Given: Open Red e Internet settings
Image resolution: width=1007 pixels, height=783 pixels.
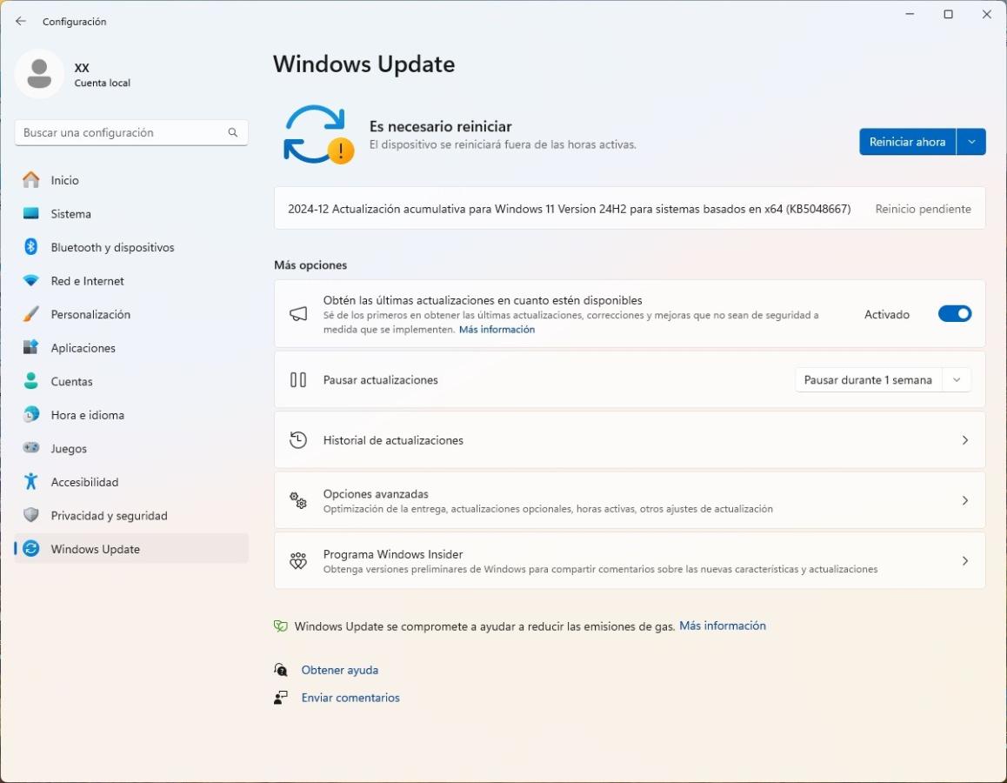Looking at the screenshot, I should point(87,281).
